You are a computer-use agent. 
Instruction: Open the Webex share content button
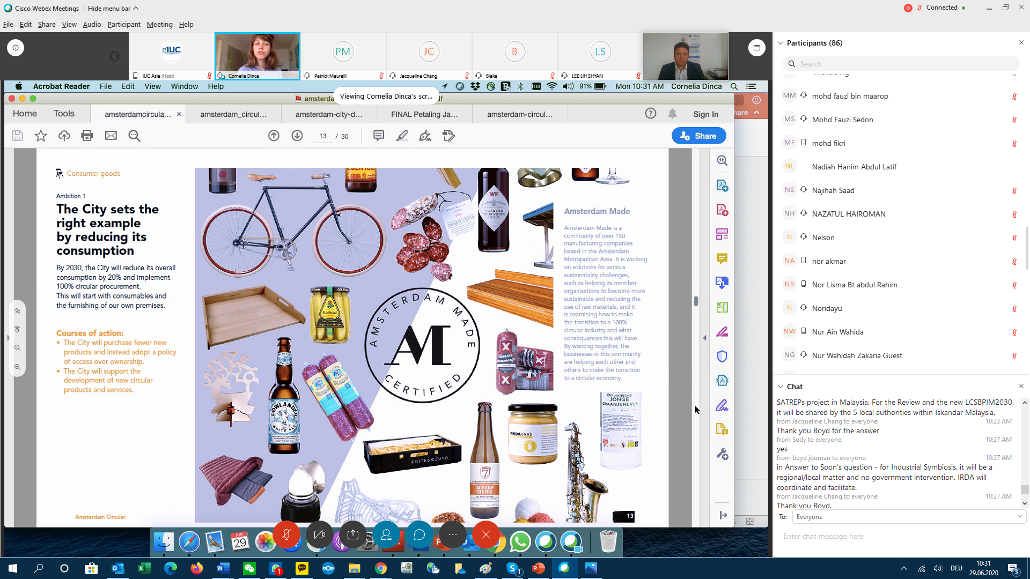353,535
